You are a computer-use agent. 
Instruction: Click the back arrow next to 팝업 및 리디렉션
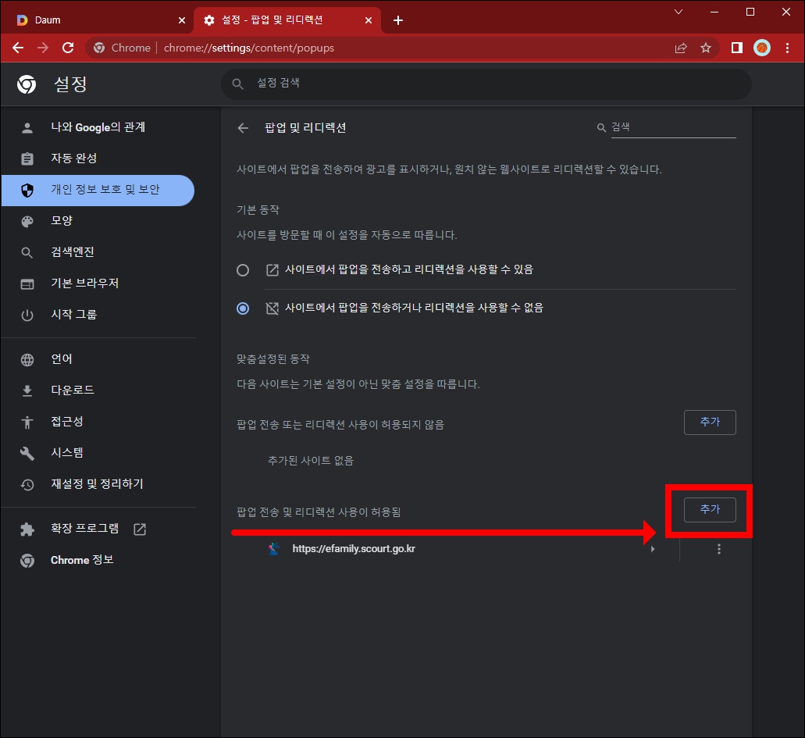pyautogui.click(x=243, y=127)
